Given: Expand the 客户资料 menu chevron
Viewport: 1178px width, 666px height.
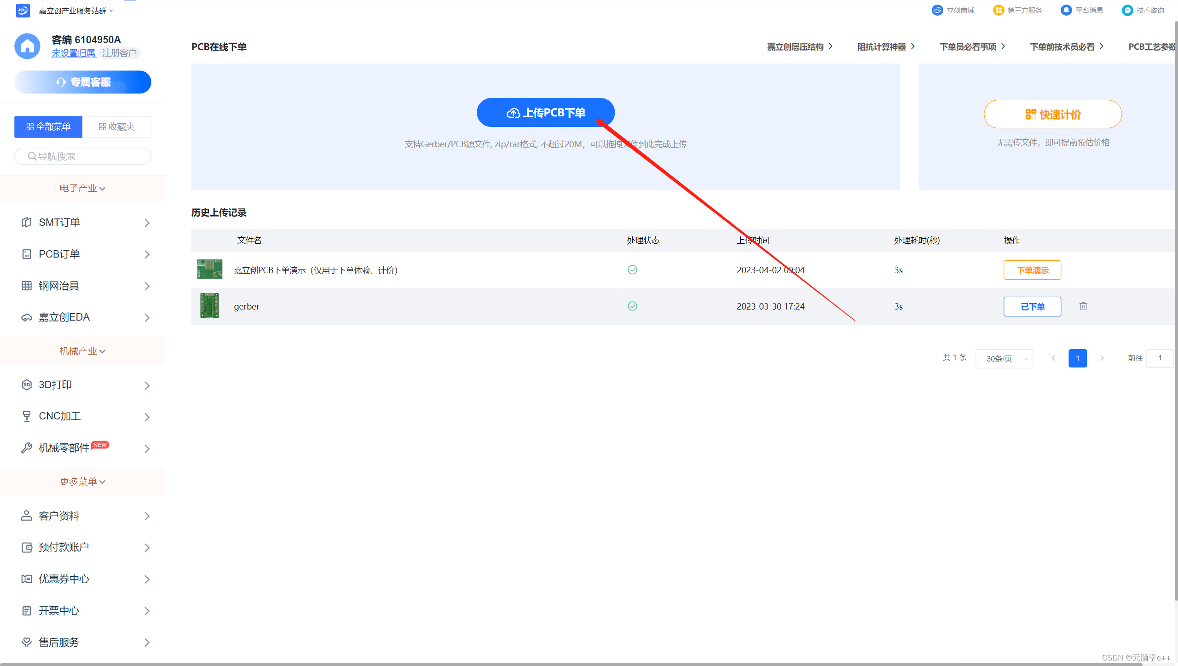Looking at the screenshot, I should [x=147, y=516].
